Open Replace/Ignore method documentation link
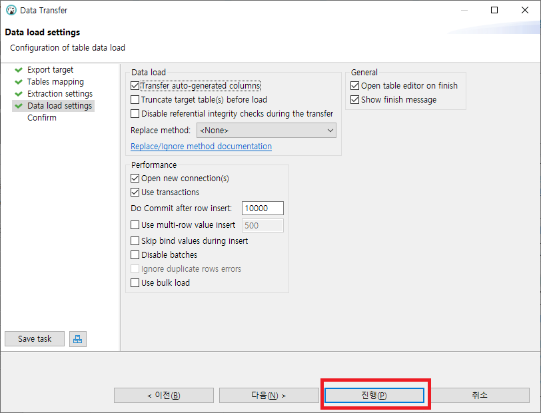 [x=201, y=147]
